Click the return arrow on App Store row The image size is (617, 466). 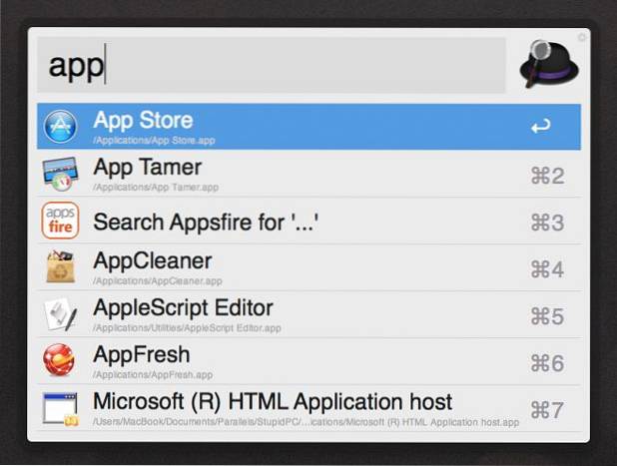[540, 128]
